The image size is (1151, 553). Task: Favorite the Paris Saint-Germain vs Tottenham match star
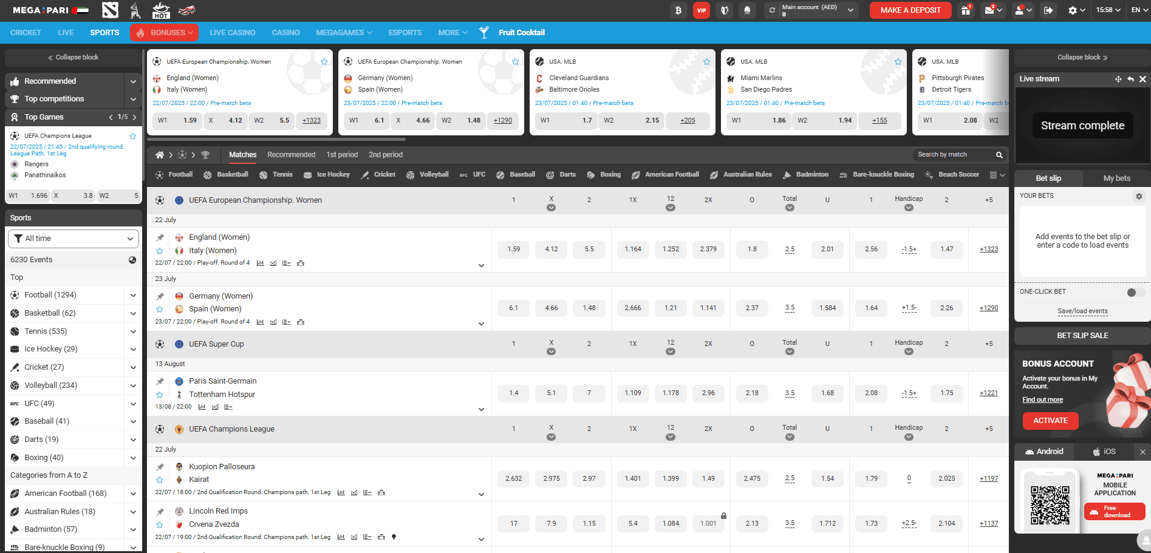coord(160,395)
